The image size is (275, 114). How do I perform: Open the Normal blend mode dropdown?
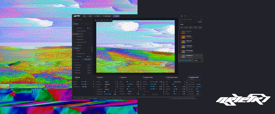coord(198,60)
